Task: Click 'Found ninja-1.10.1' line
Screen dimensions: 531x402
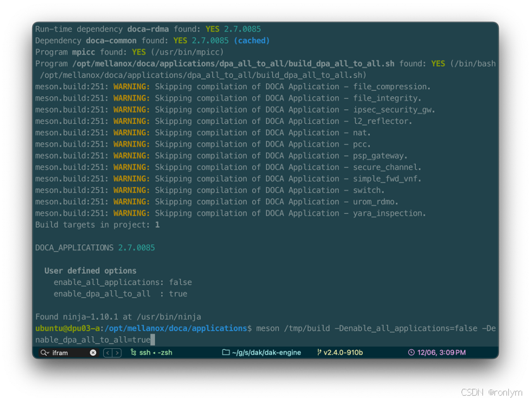Action: point(118,317)
